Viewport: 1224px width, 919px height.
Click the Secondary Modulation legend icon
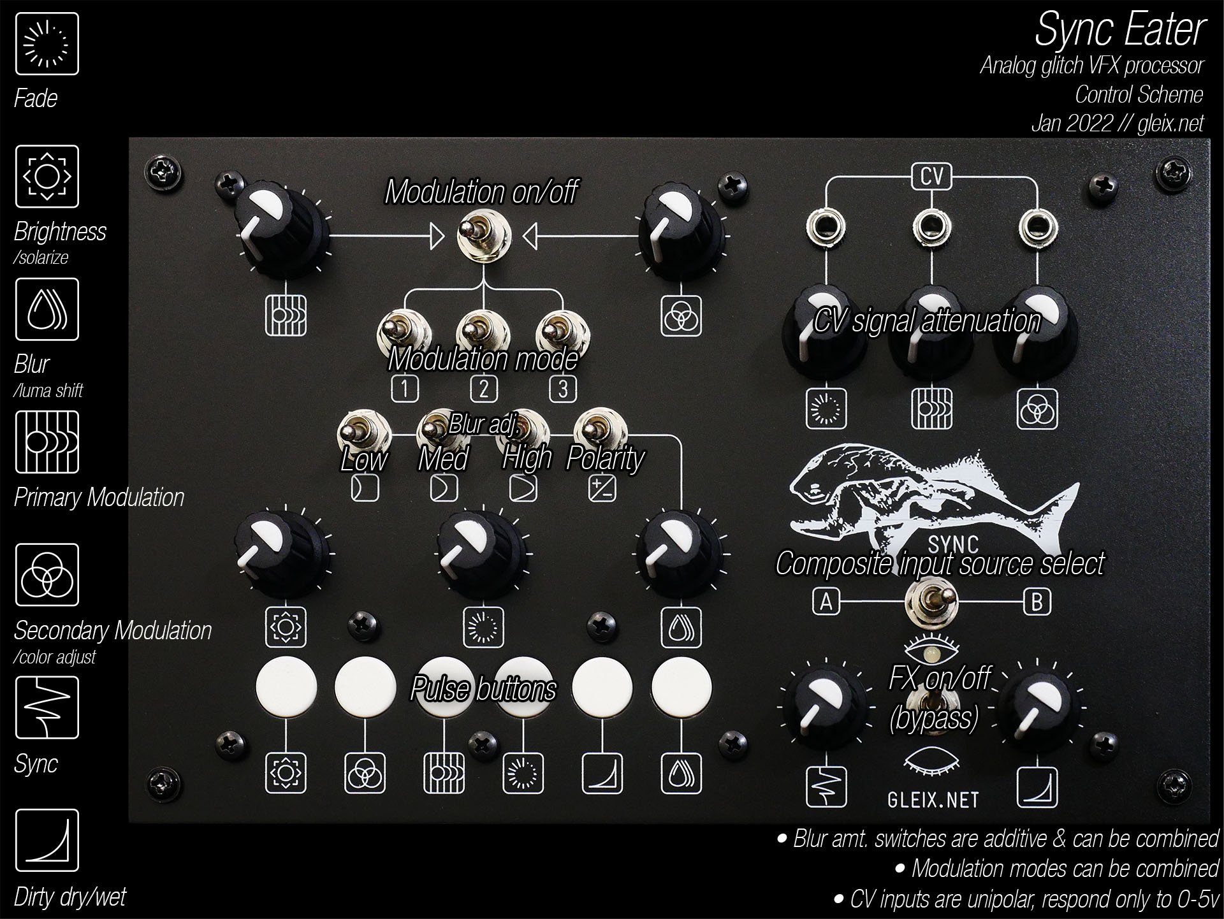(x=47, y=575)
